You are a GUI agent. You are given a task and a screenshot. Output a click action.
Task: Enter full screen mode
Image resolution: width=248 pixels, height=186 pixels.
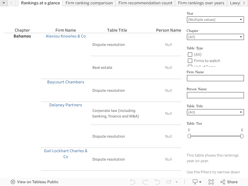tap(211, 182)
